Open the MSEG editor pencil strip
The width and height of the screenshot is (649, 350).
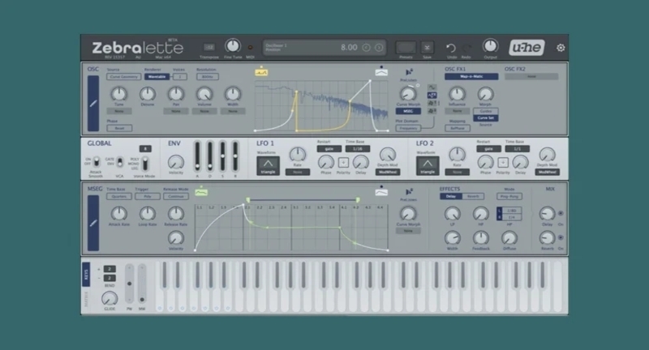click(93, 223)
